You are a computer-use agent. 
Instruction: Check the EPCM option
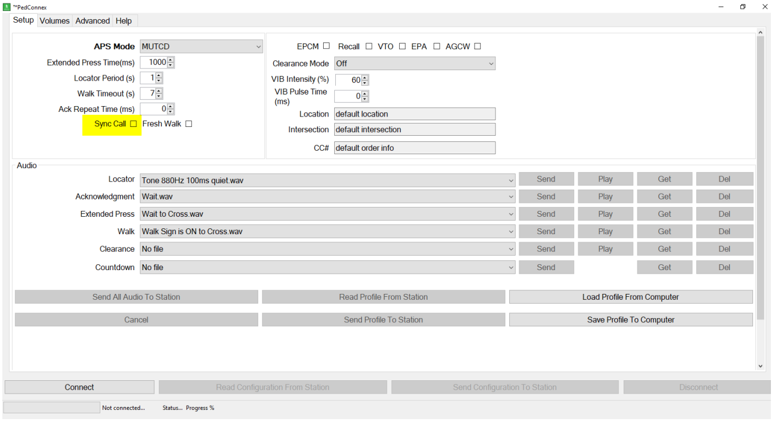(x=327, y=46)
